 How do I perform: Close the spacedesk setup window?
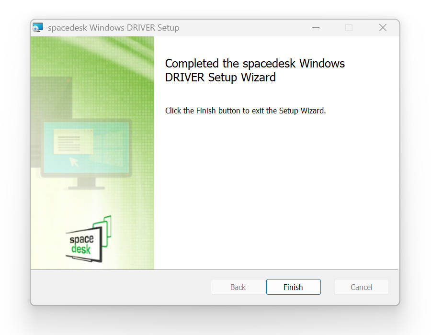click(x=383, y=27)
